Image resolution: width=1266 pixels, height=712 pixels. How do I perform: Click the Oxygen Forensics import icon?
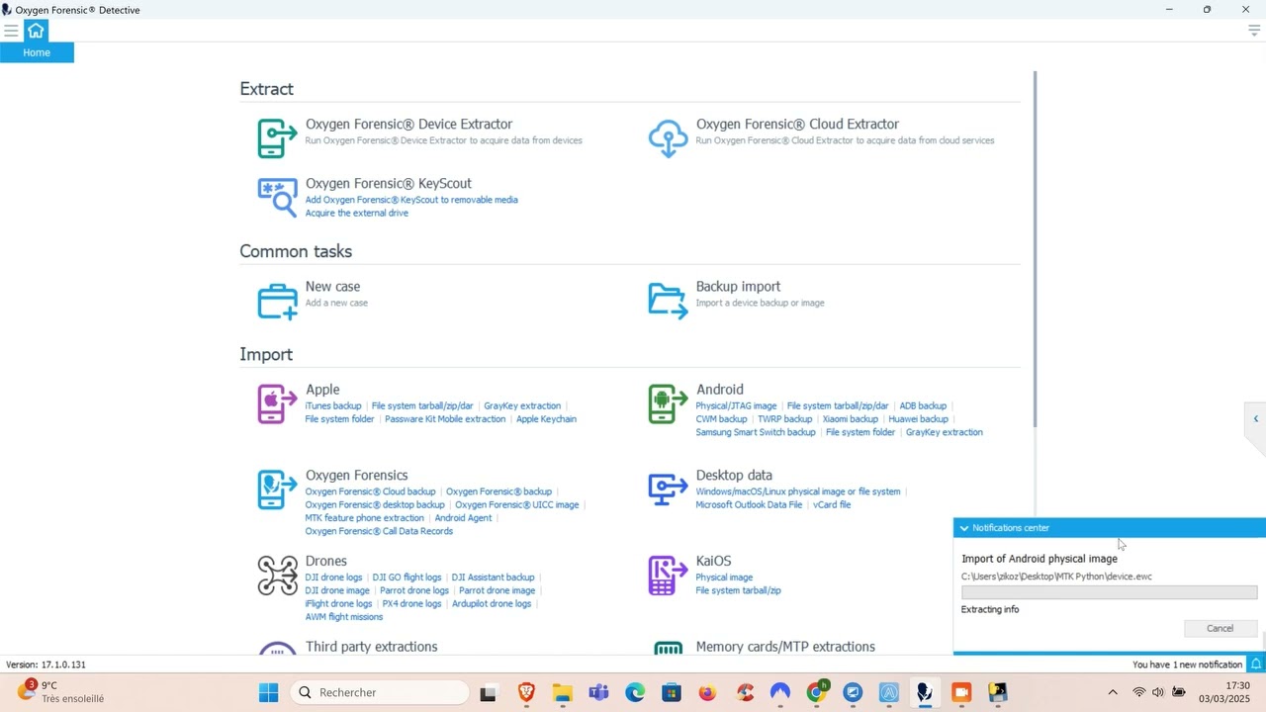click(x=277, y=490)
